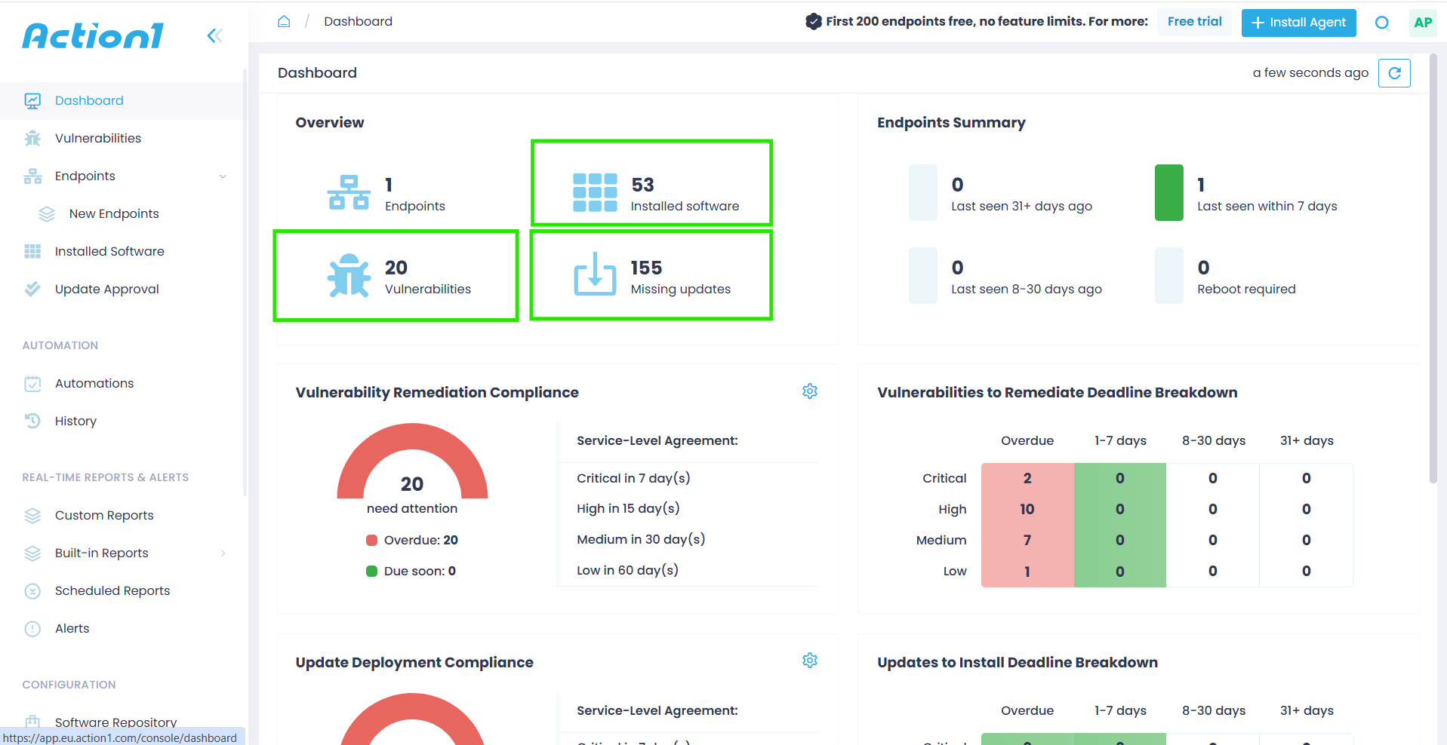
Task: Select Update Approval in sidebar
Action: coord(106,289)
